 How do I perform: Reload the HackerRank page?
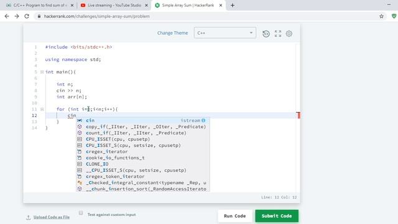point(27,16)
